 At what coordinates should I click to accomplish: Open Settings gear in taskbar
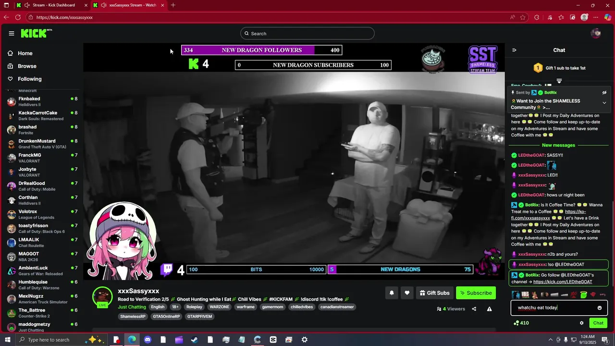pyautogui.click(x=304, y=340)
